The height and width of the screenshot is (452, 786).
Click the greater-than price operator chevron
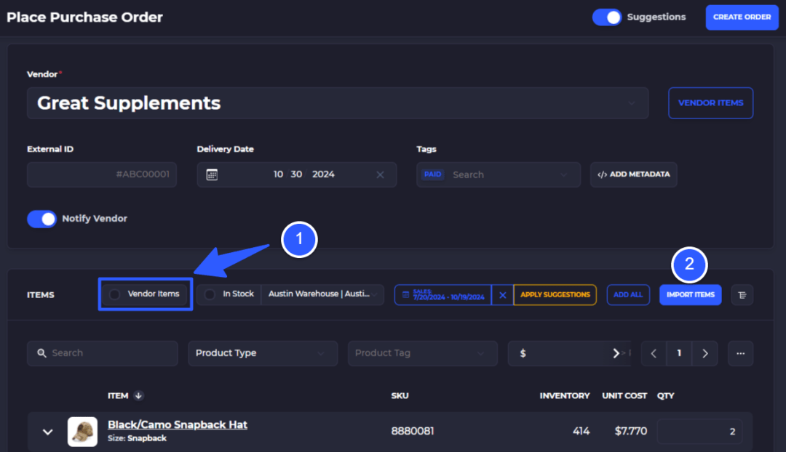point(616,353)
